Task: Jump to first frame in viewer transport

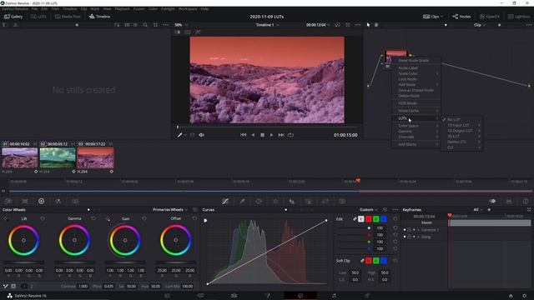Action: pyautogui.click(x=243, y=135)
